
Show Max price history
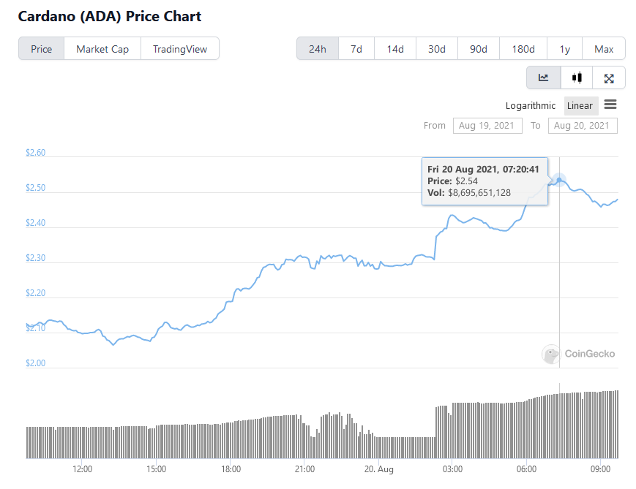[x=604, y=49]
